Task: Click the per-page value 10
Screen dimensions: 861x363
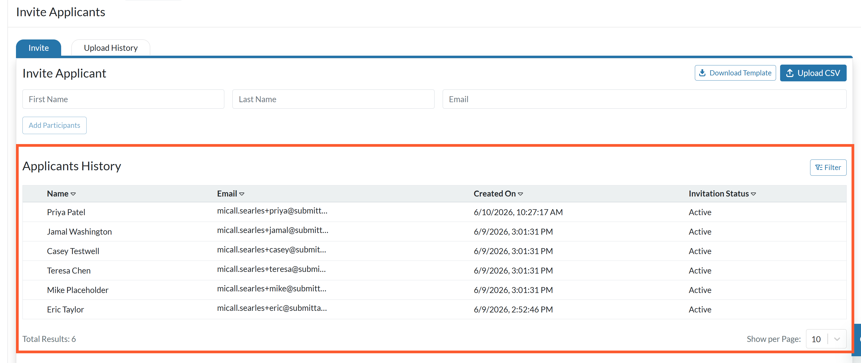Action: pyautogui.click(x=816, y=339)
